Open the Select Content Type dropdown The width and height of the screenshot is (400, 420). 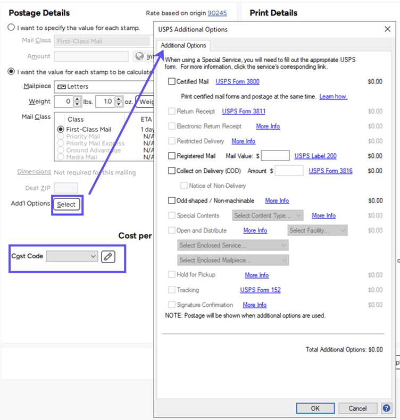(268, 215)
